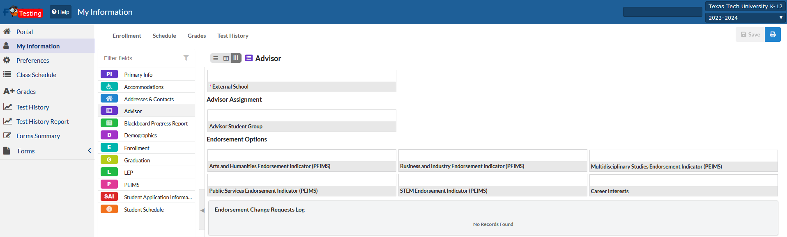Click the Graduation G badge
This screenshot has width=787, height=237.
pyautogui.click(x=109, y=160)
